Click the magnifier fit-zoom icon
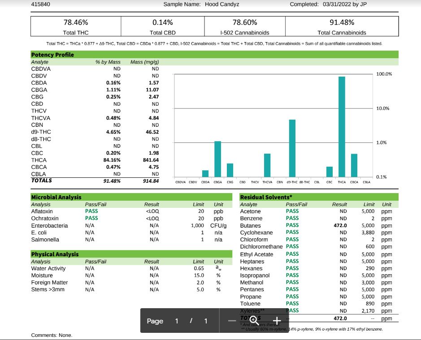421x340 pixels. [x=254, y=321]
